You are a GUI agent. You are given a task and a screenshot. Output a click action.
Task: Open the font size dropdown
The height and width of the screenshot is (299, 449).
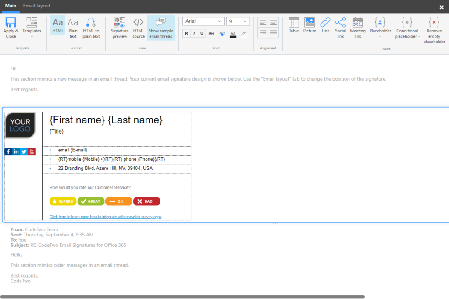[x=238, y=21]
